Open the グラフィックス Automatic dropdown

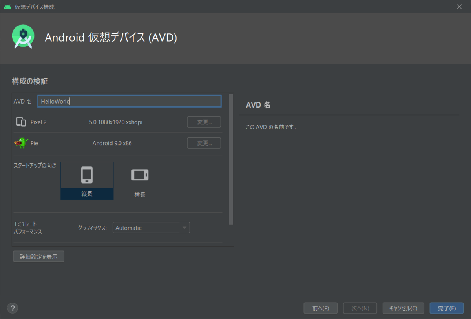point(151,228)
